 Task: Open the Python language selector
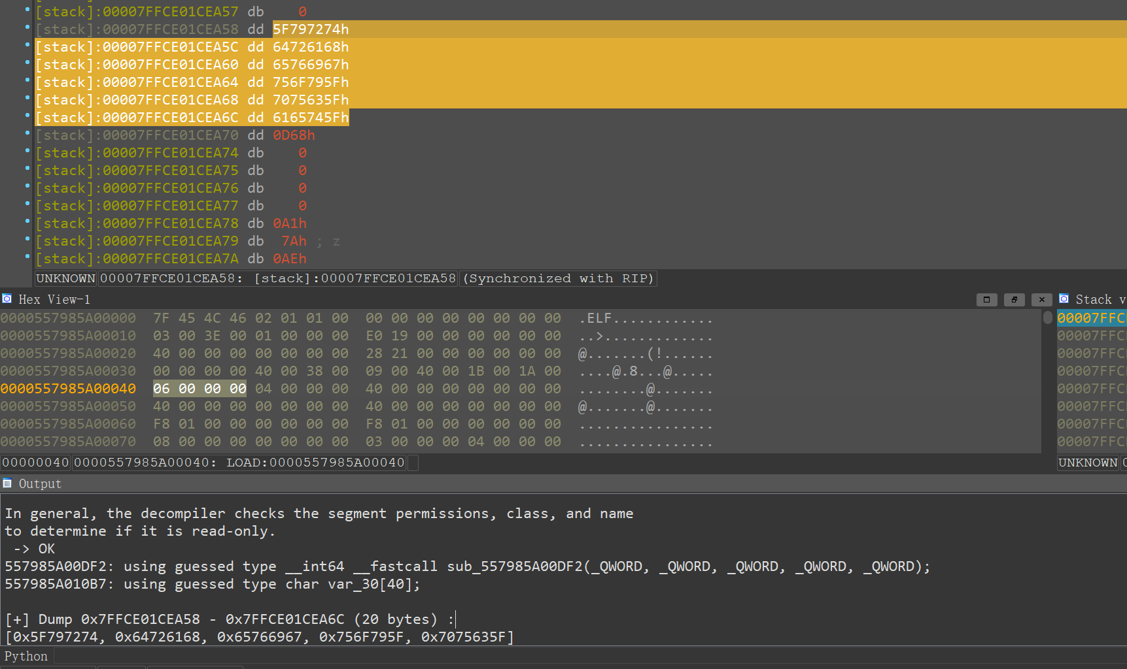click(x=26, y=657)
